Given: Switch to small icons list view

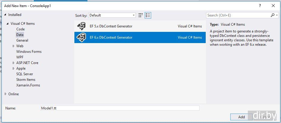Looking at the screenshot, I should point(148,15).
